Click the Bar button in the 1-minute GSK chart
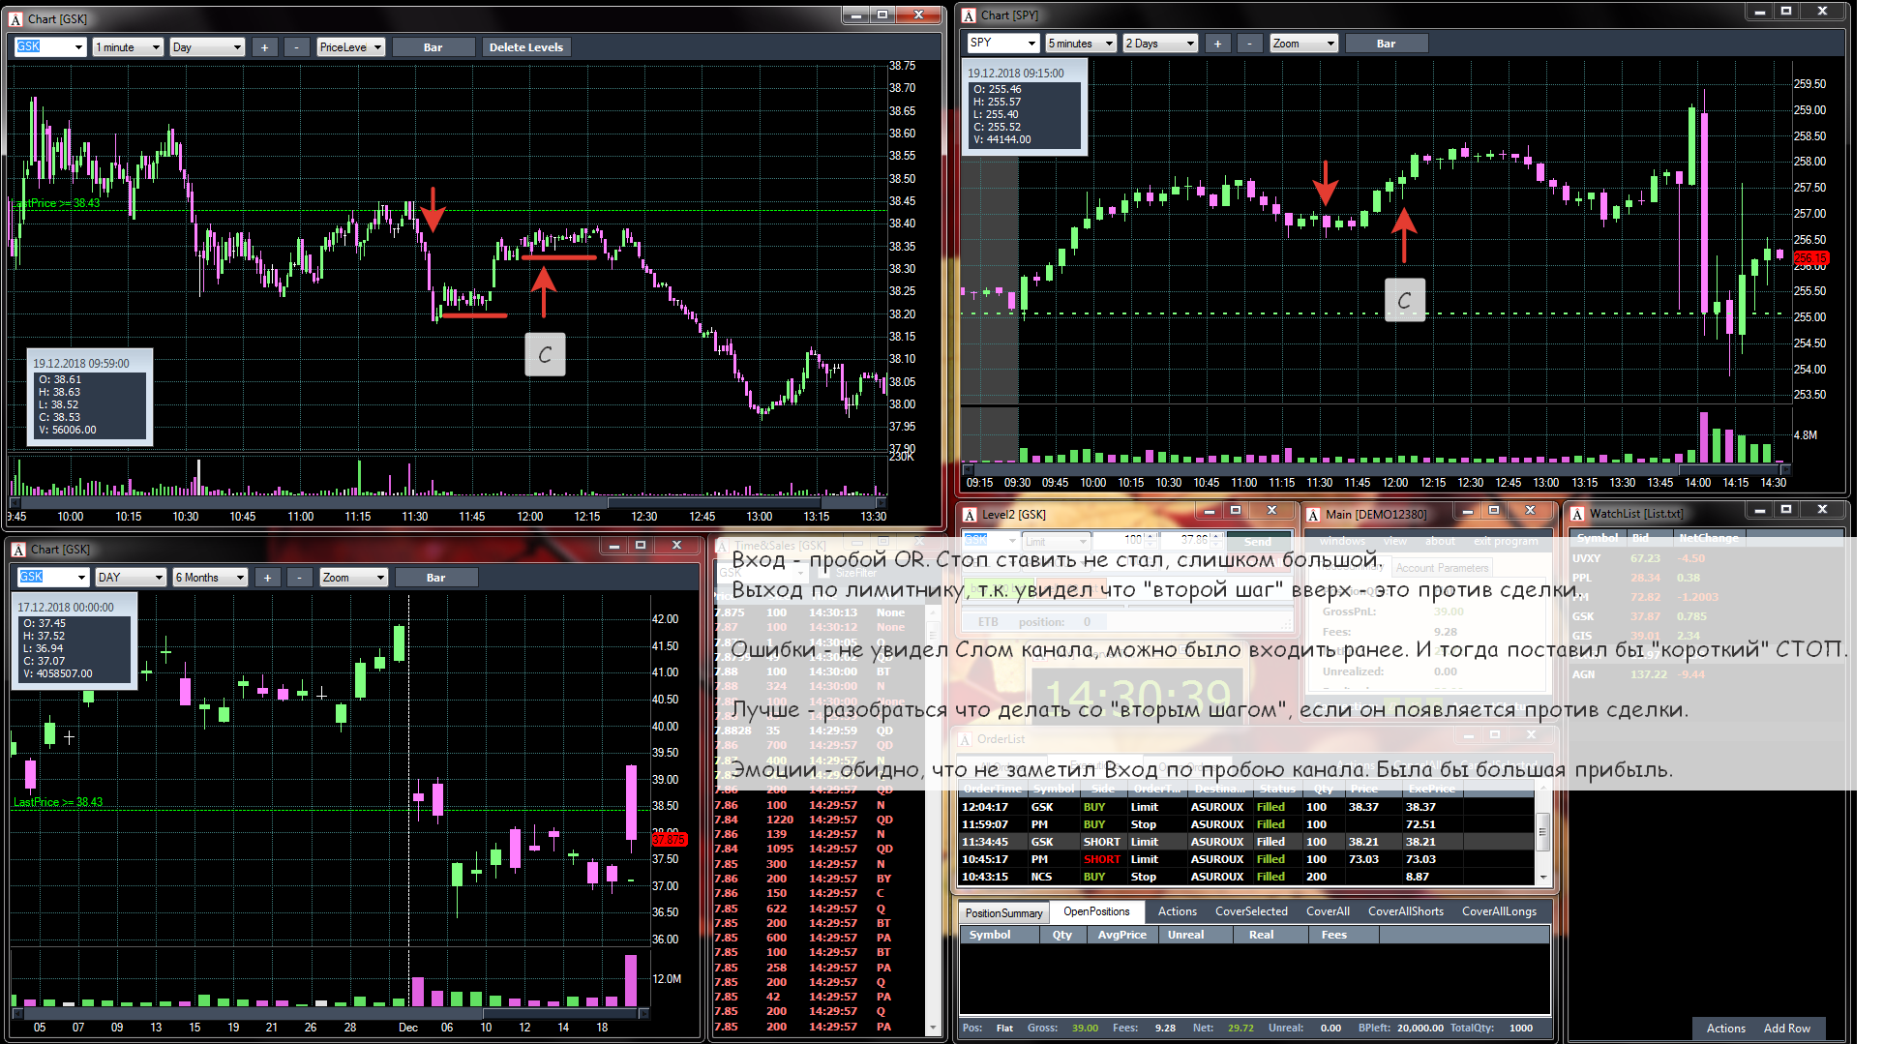 [433, 47]
